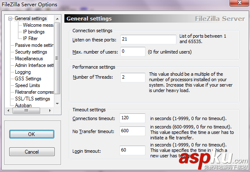Open the Welcome message settings page
The image size is (250, 172).
pos(38,25)
